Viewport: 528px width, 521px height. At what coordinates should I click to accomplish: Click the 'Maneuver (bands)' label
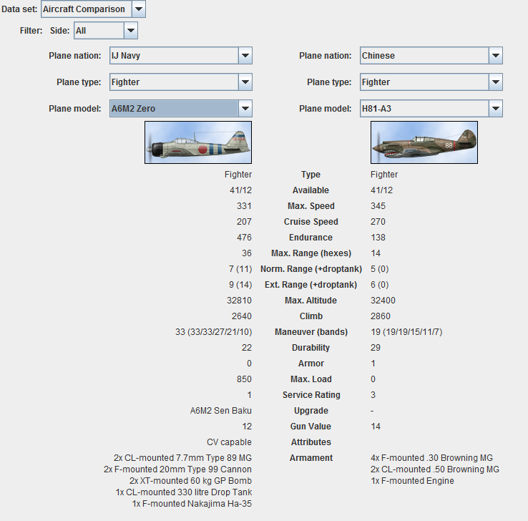[311, 332]
